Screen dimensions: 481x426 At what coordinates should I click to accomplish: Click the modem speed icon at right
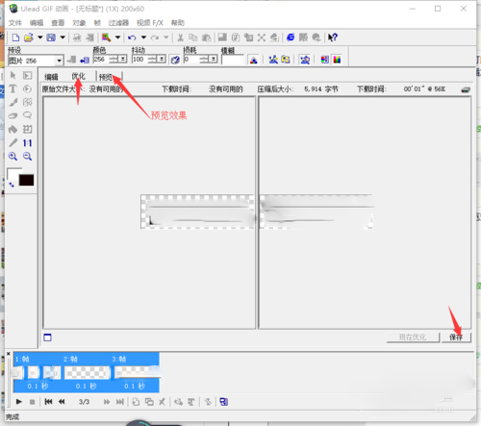click(466, 90)
